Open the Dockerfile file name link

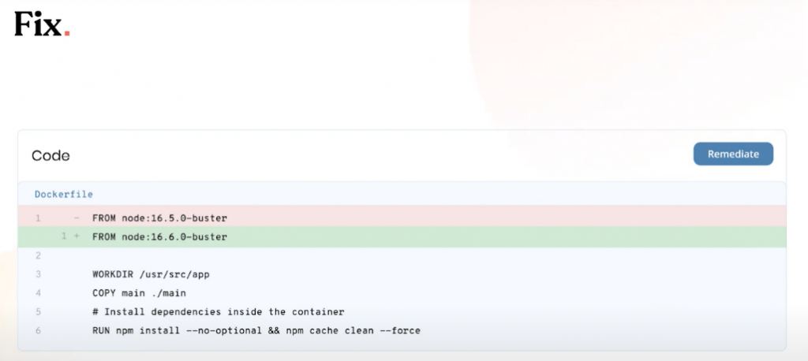point(64,194)
